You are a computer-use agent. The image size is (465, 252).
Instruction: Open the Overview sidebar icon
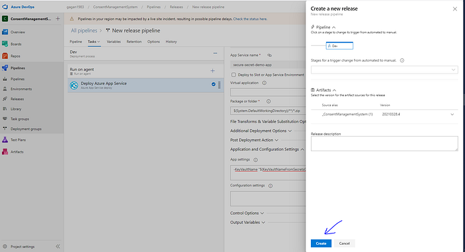(x=5, y=32)
